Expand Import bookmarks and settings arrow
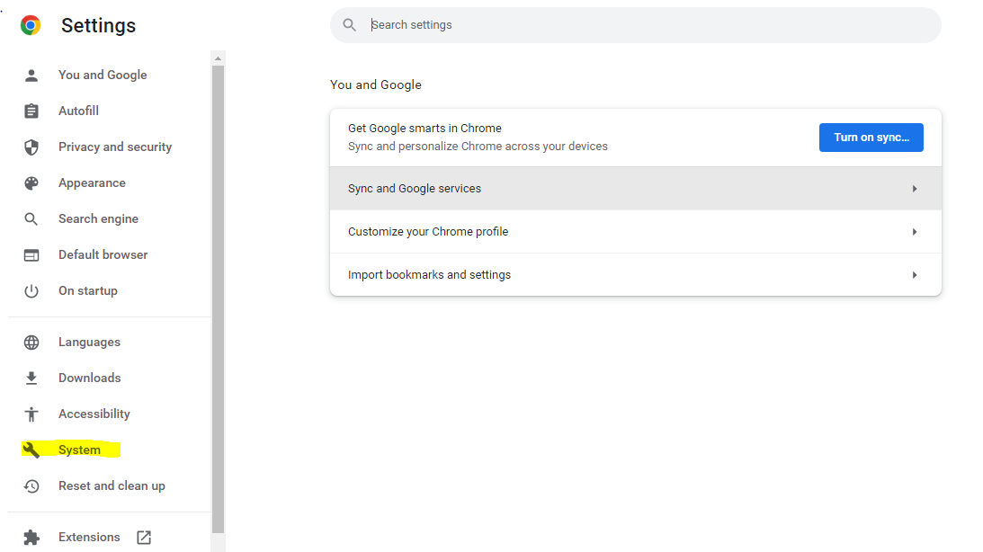Screen dimensions: 983x552 tap(914, 275)
